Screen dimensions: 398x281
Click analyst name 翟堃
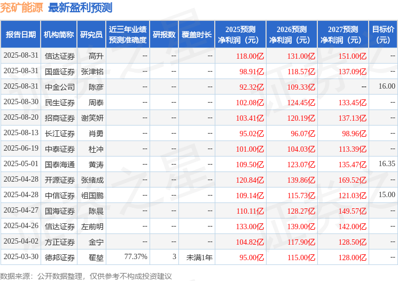click(x=96, y=257)
